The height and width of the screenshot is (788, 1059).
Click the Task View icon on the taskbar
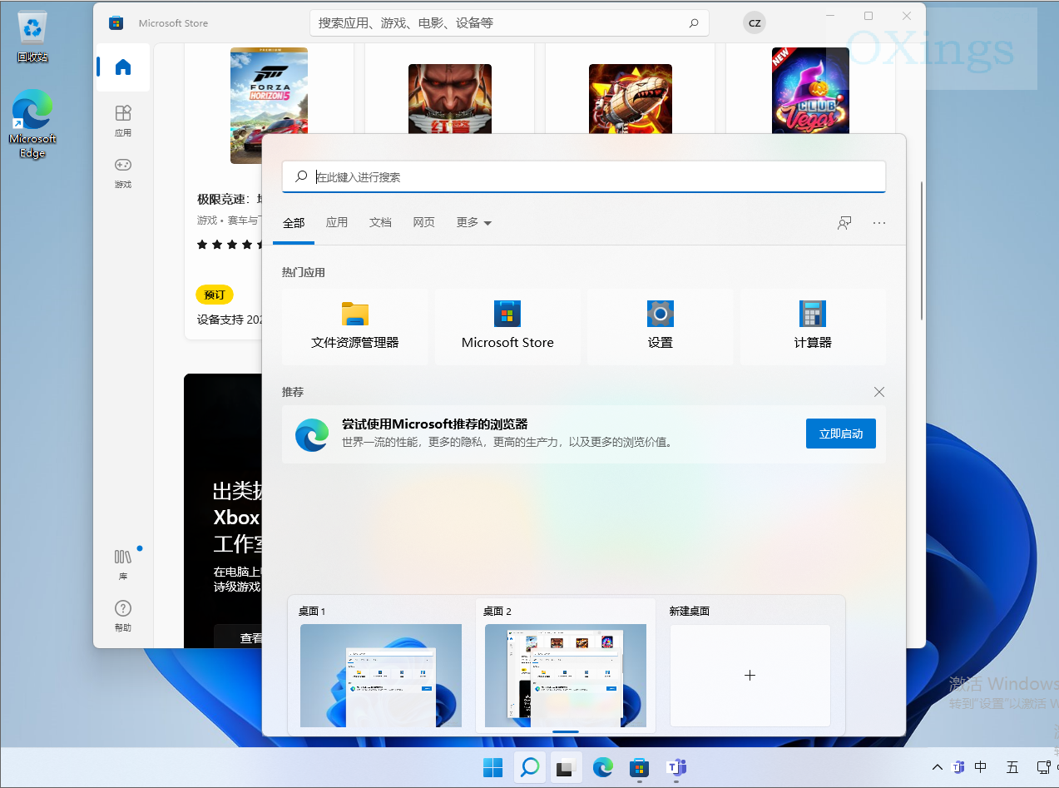[x=566, y=767]
